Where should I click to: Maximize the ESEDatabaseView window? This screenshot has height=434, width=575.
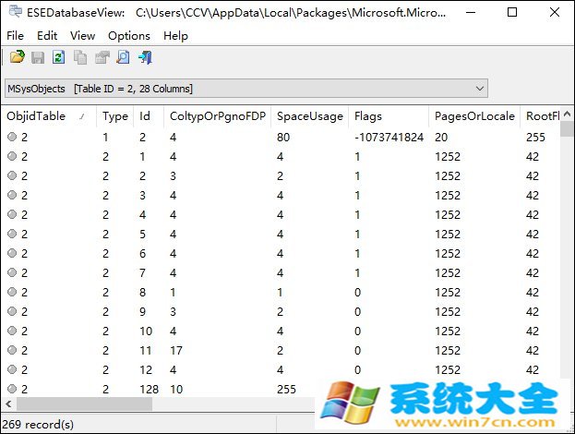click(512, 13)
